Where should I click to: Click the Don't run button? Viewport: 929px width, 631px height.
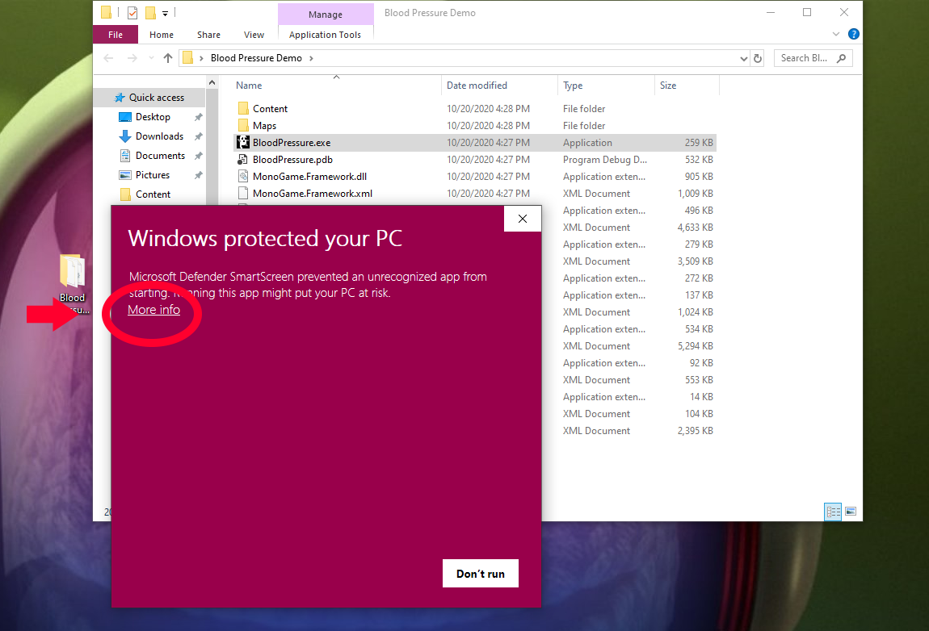pos(481,574)
